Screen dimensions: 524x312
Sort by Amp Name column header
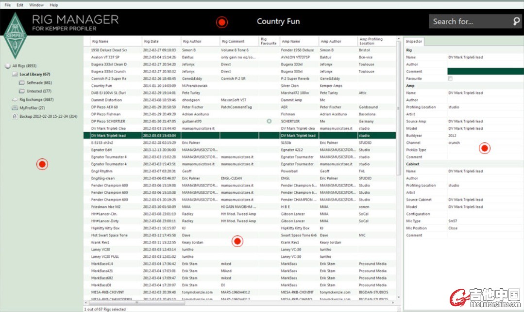pyautogui.click(x=299, y=41)
